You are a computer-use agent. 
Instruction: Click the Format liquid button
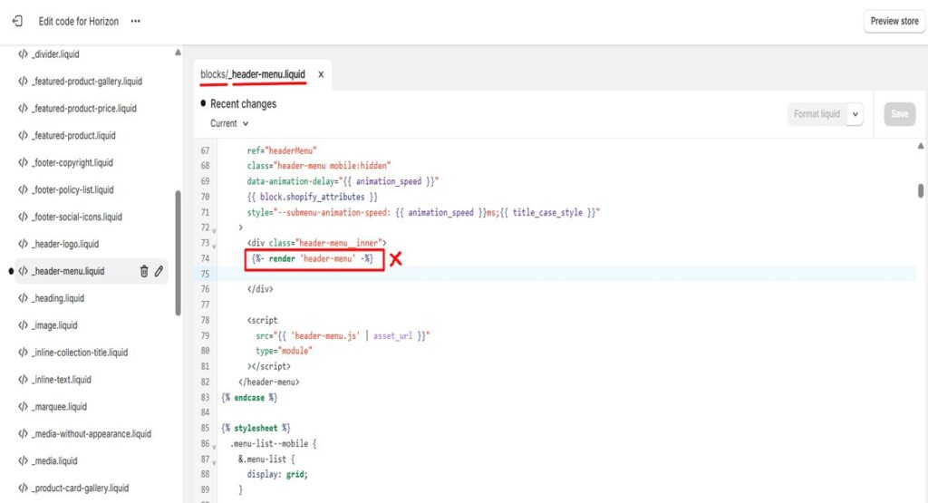[817, 114]
